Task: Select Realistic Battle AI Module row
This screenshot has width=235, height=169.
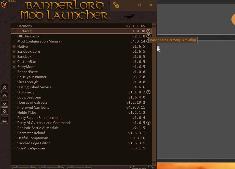Action: pyautogui.click(x=81, y=128)
